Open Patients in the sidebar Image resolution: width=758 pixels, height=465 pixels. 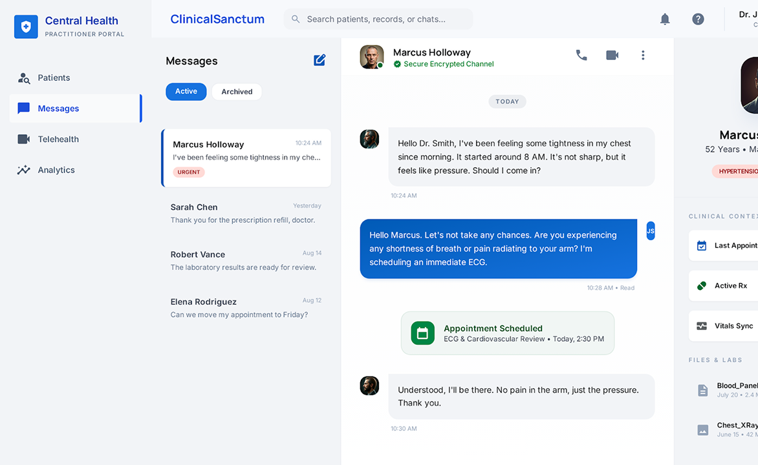(54, 77)
